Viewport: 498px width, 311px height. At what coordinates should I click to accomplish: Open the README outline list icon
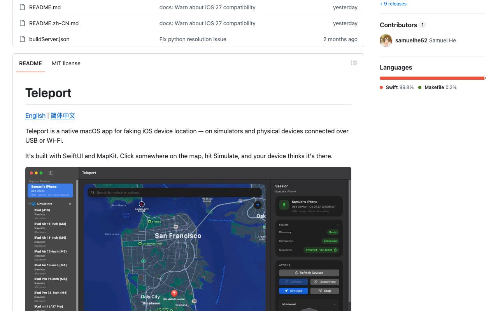pos(354,63)
